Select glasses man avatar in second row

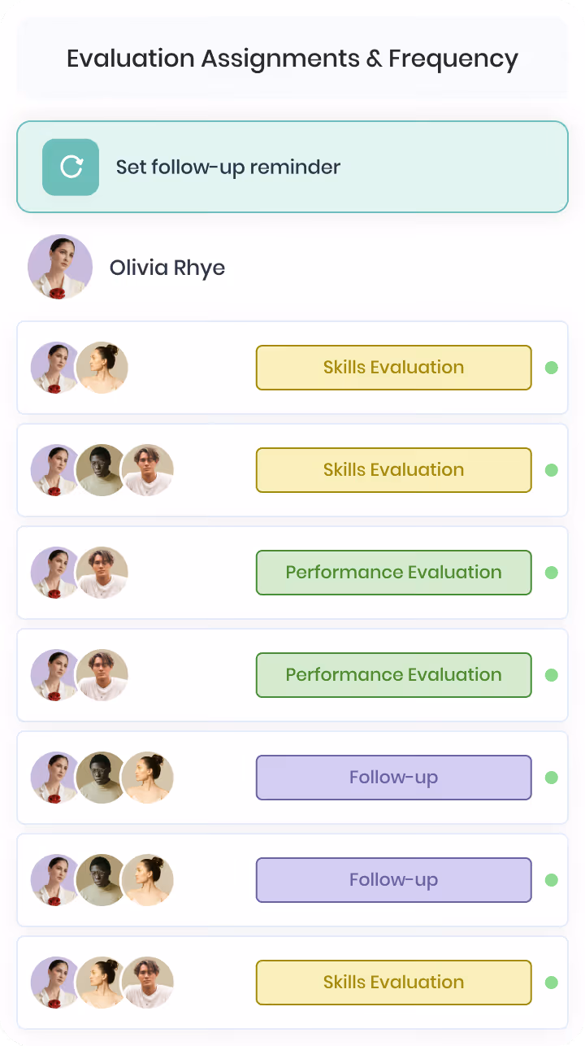click(x=102, y=470)
